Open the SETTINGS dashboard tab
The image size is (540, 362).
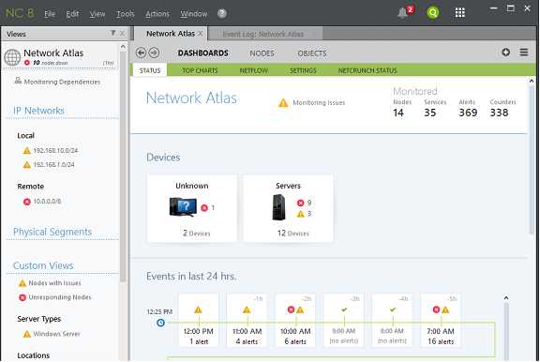(x=303, y=70)
